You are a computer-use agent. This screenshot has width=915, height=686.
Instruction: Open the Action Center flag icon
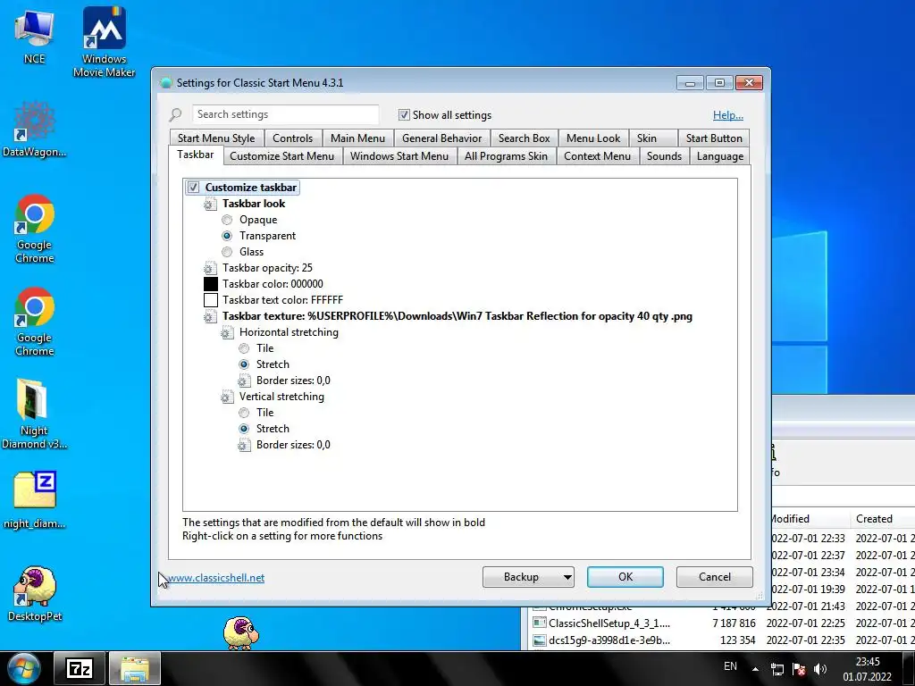tap(799, 670)
